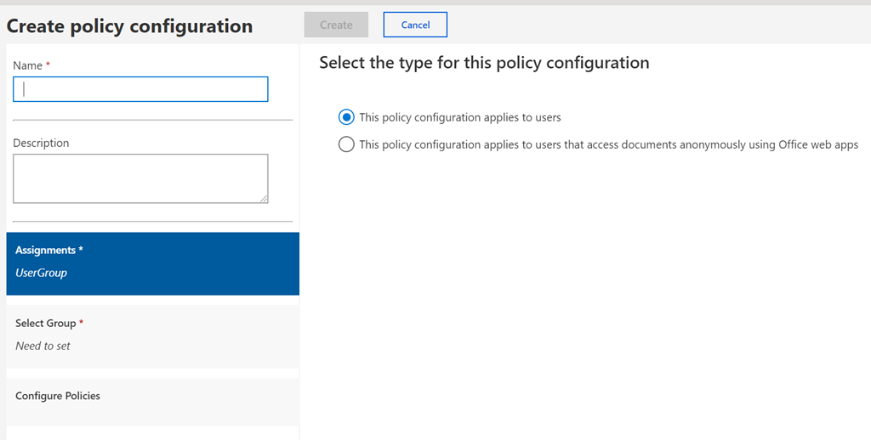Click the UserGroup assignment value
This screenshot has height=440, width=871.
41,273
